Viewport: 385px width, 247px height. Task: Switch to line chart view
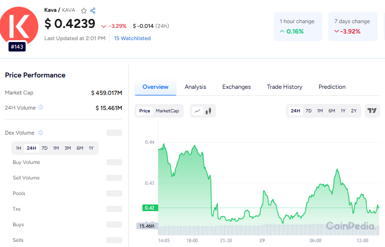[x=197, y=111]
